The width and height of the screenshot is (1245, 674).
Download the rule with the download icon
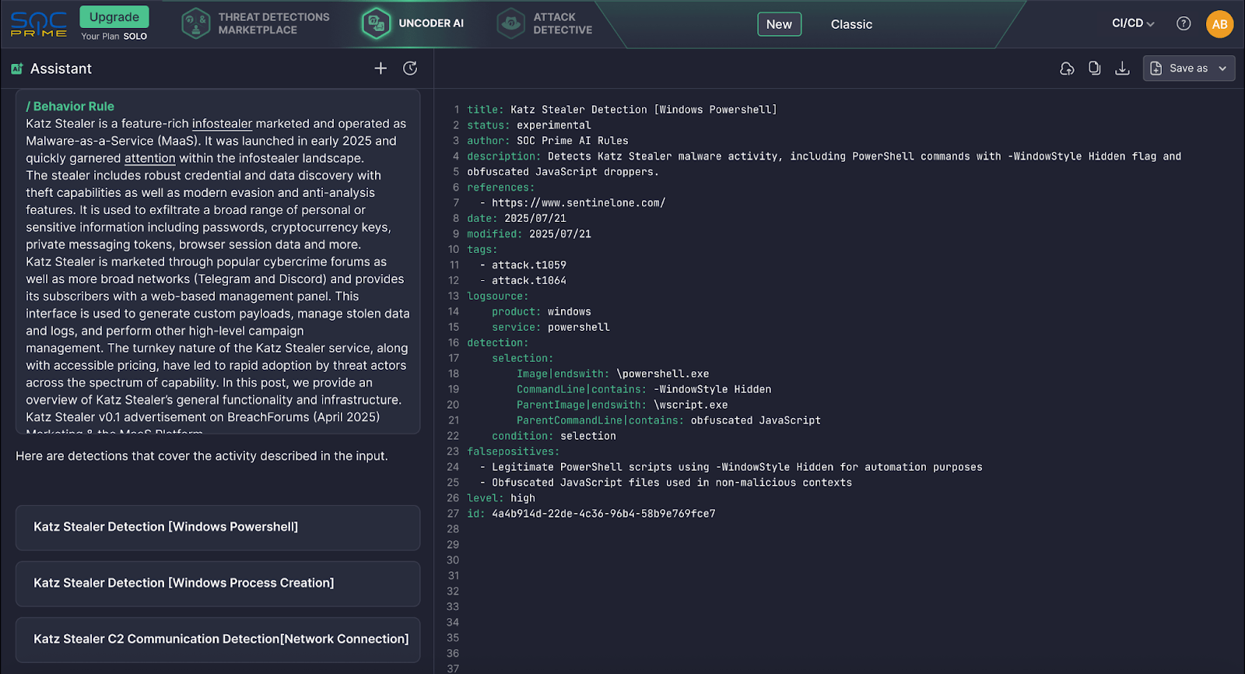tap(1122, 68)
